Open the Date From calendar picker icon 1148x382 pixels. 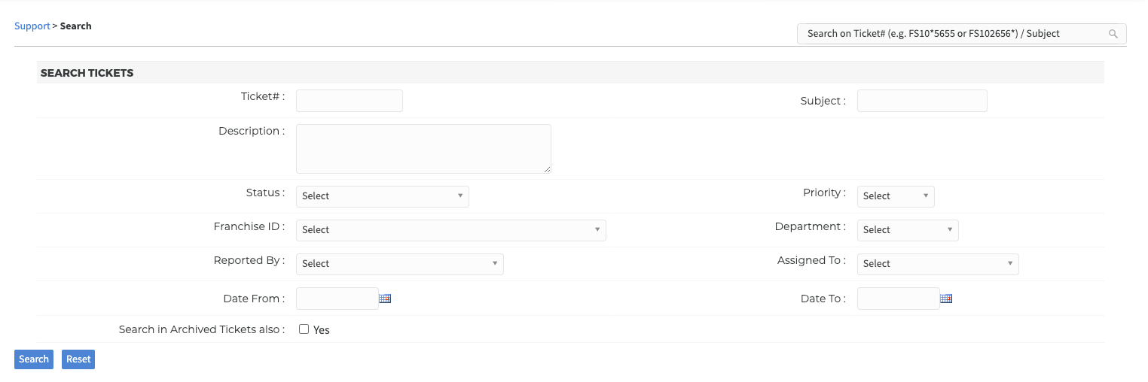(x=385, y=299)
